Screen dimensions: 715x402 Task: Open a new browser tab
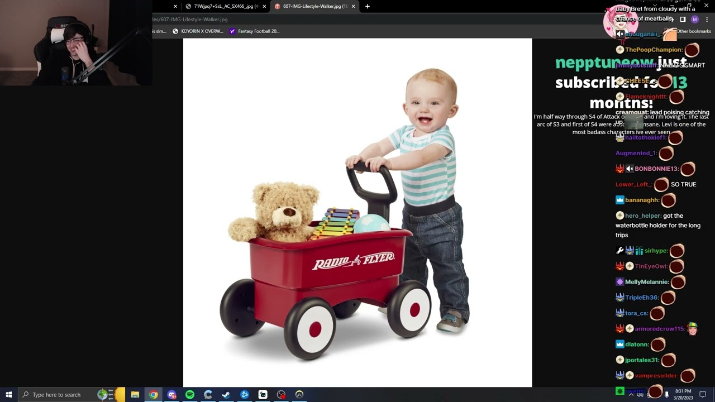click(x=367, y=6)
